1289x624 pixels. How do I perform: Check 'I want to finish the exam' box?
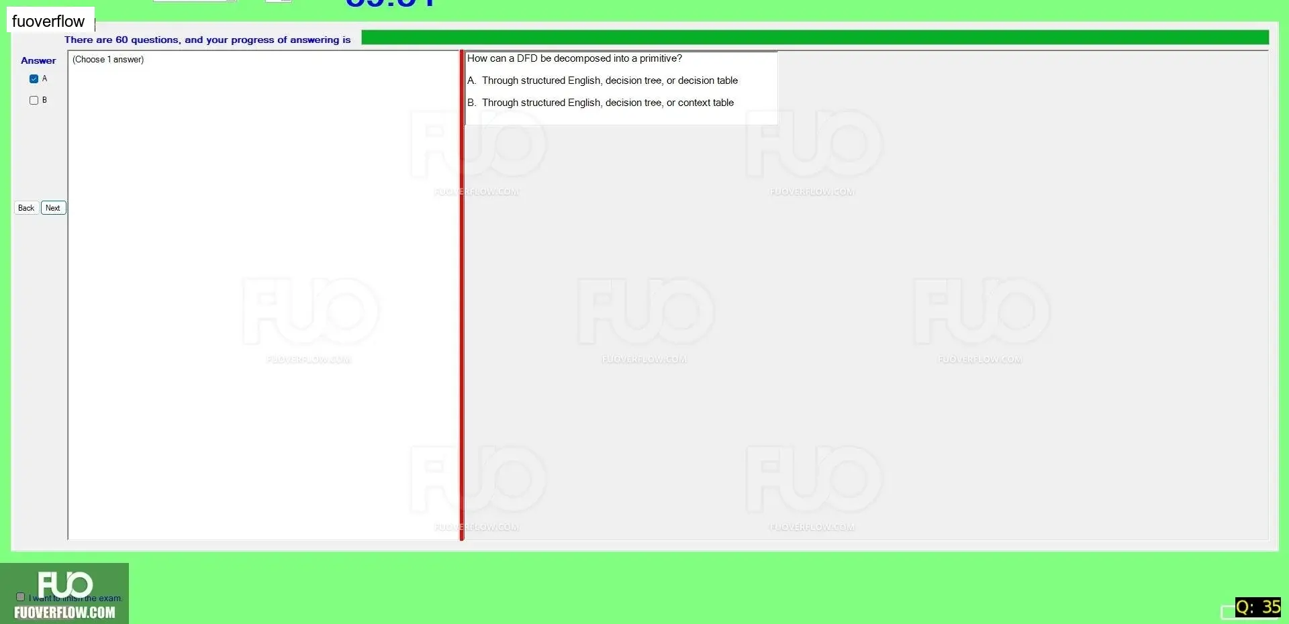20,596
